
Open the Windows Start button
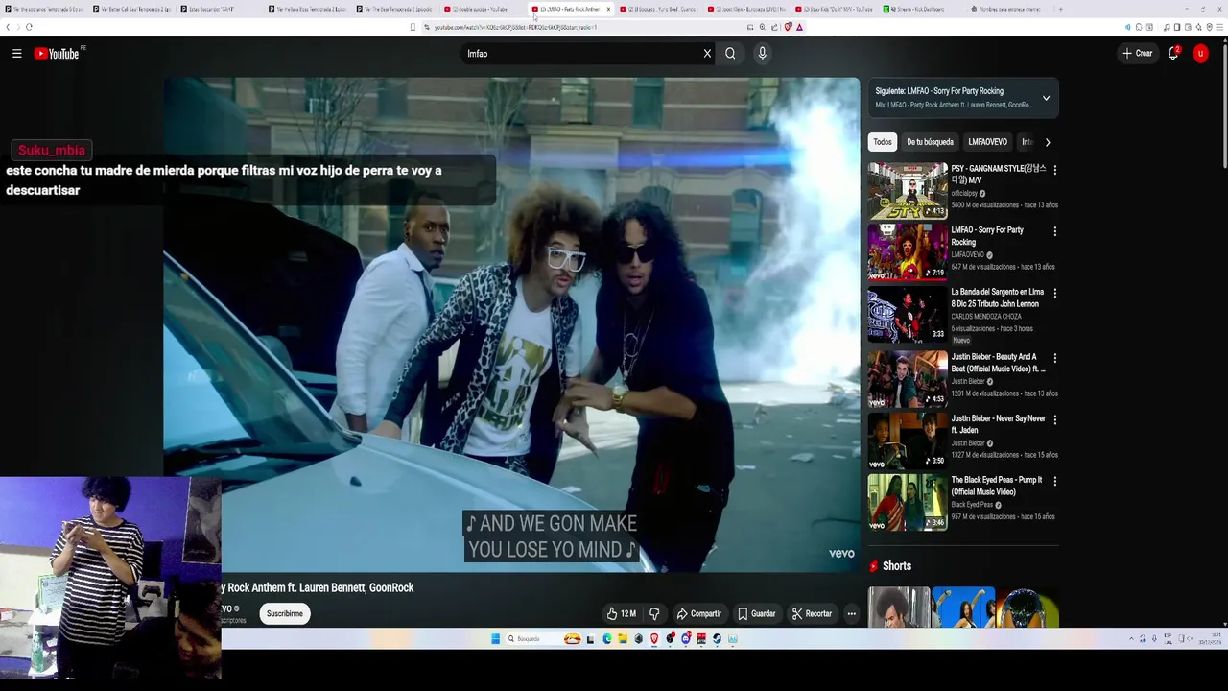pos(496,639)
